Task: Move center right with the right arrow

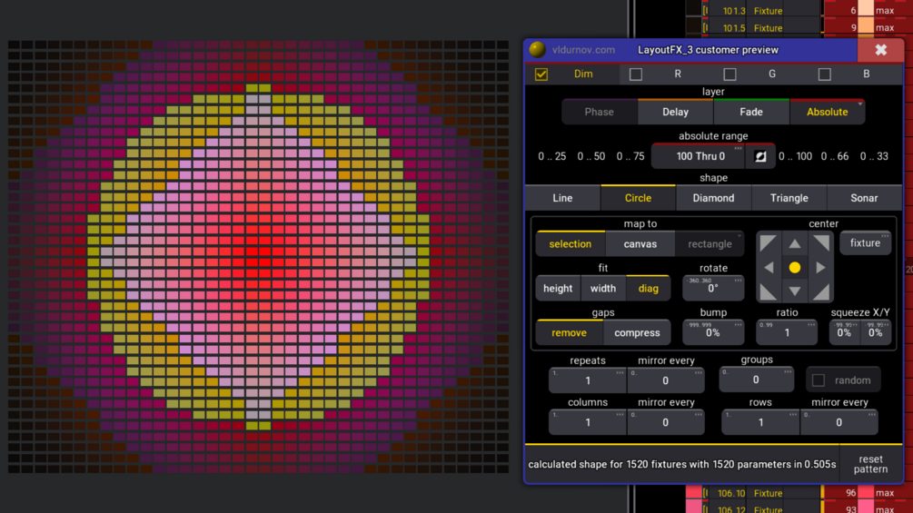Action: click(821, 268)
